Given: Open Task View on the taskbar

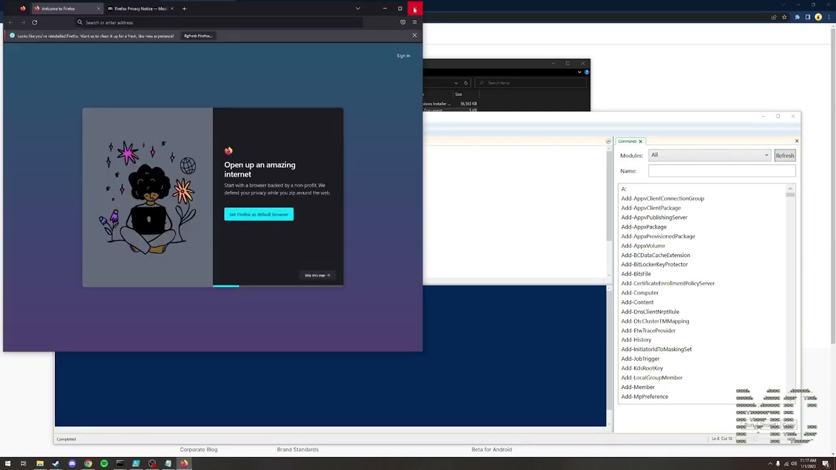Looking at the screenshot, I should (24, 463).
